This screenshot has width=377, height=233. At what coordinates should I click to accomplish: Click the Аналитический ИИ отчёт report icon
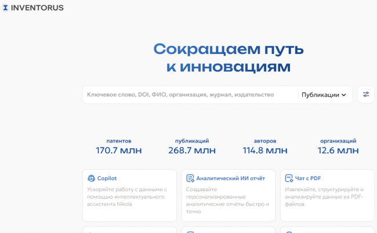pyautogui.click(x=190, y=178)
